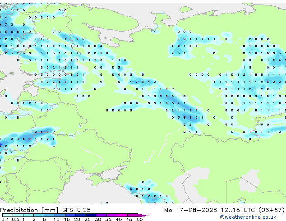Click the over-50 arrow tip of legend
This screenshot has height=221, width=286.
(143, 215)
